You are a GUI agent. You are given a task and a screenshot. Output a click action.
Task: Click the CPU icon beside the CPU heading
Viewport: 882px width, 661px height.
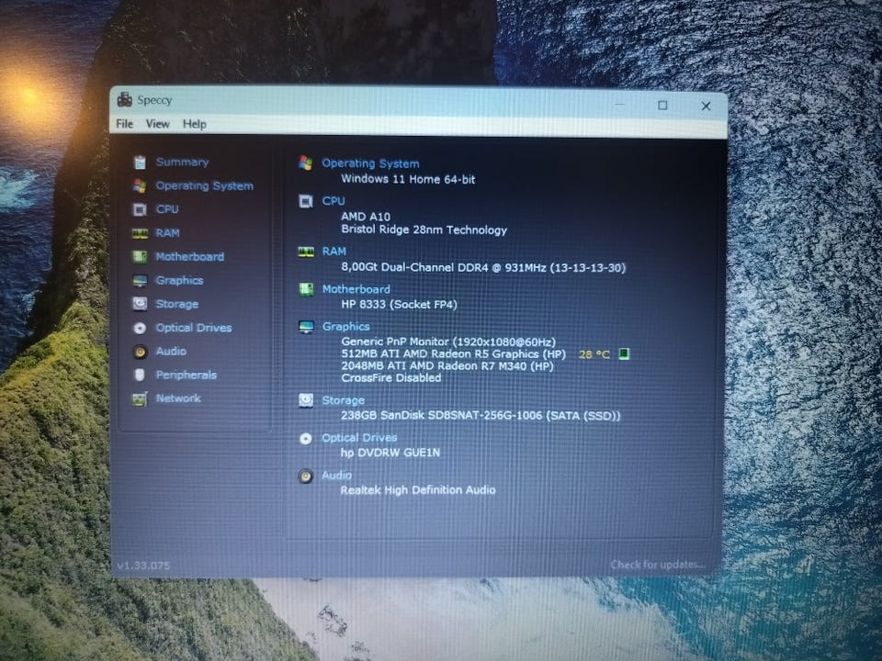(306, 201)
